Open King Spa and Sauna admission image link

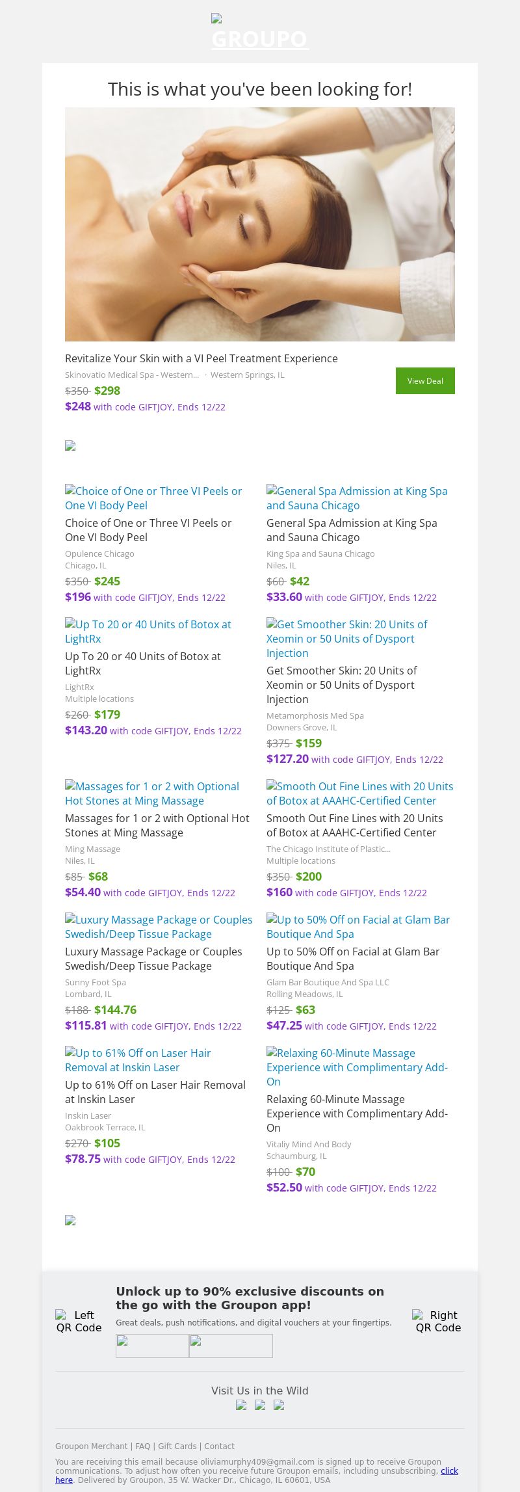357,498
